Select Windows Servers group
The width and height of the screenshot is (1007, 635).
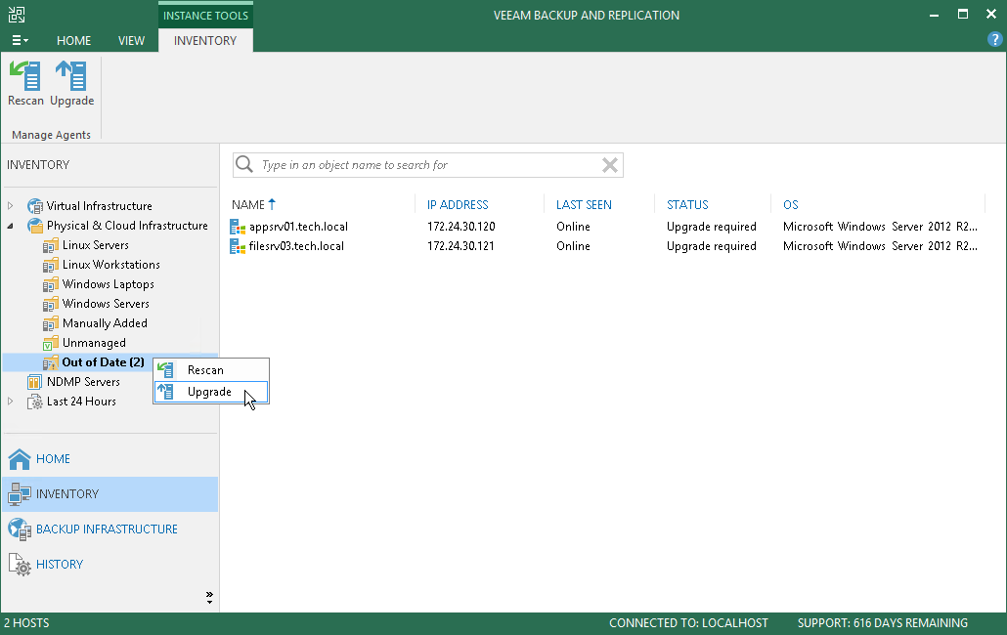pyautogui.click(x=106, y=304)
